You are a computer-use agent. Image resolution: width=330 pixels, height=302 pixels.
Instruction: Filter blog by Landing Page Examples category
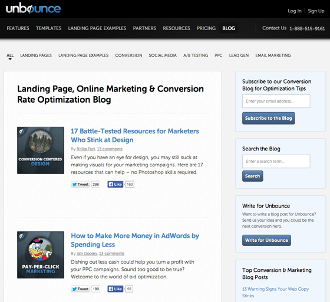83,55
